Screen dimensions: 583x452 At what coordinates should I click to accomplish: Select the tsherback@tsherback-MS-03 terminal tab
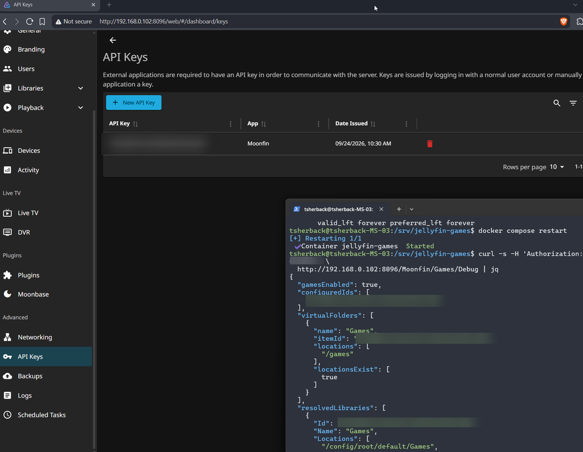pyautogui.click(x=339, y=209)
